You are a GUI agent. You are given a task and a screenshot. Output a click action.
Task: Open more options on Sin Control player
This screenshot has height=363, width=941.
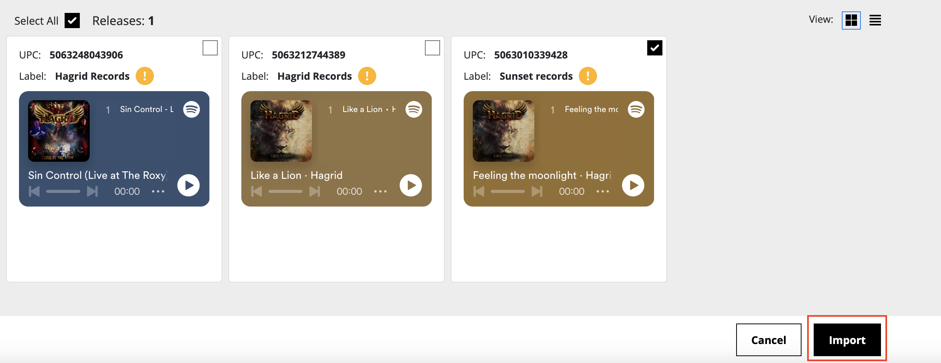click(x=158, y=191)
